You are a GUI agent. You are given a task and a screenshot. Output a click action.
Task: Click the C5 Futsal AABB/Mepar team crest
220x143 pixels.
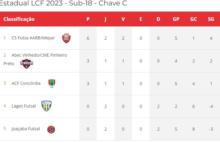66,38
